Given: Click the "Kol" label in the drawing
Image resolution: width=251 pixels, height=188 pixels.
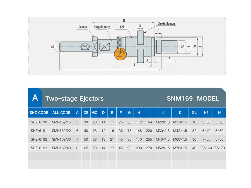Looking at the screenshot, I should point(122,27).
